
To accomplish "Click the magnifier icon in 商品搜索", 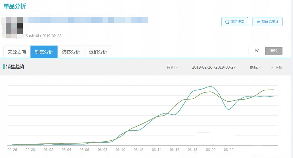I will point(227,22).
